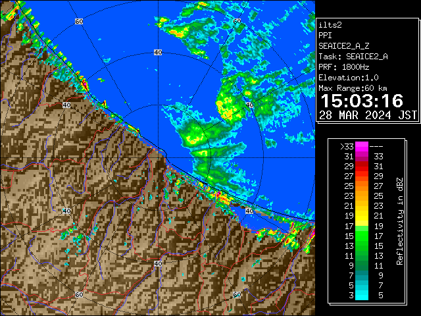Image resolution: width=421 pixels, height=316 pixels.
Task: Click the southeast 60 range ring label
Action: pos(237,295)
